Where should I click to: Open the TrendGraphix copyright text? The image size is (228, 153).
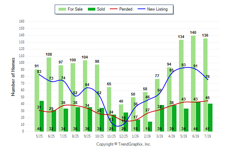coord(124,144)
